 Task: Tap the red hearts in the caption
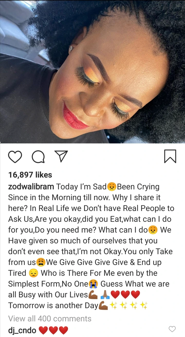(x=126, y=295)
